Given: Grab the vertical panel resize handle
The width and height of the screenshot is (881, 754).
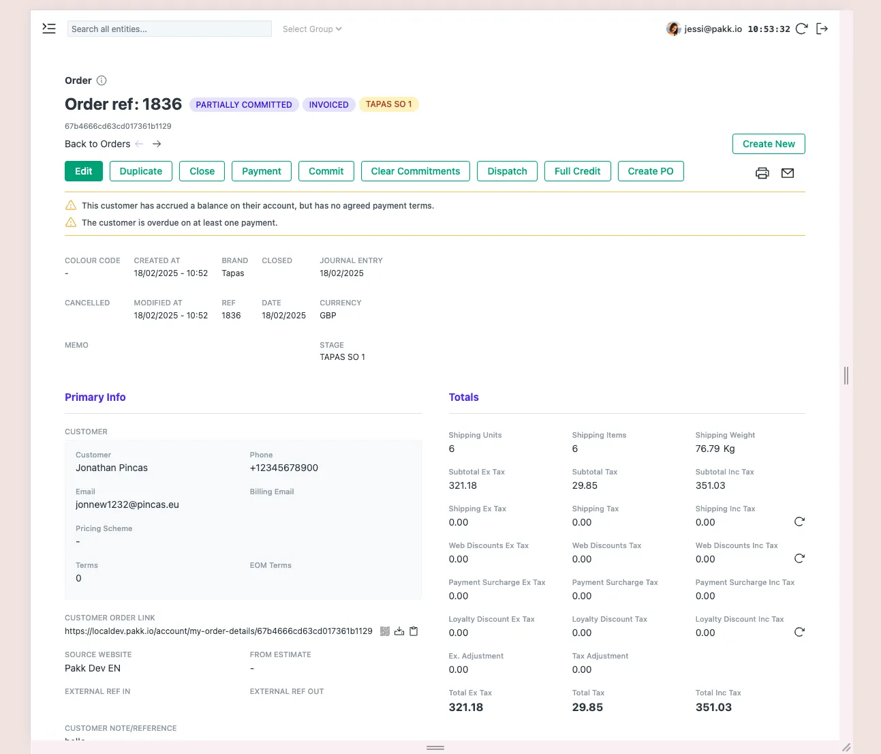Looking at the screenshot, I should tap(846, 375).
